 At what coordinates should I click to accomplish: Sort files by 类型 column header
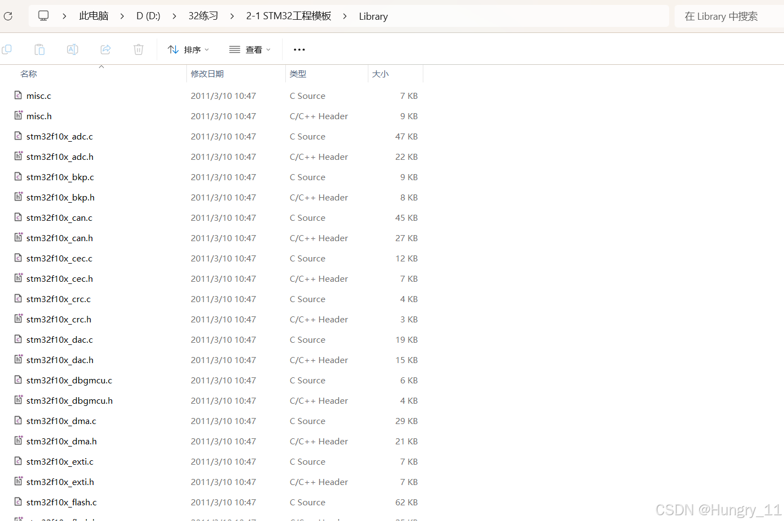[298, 74]
